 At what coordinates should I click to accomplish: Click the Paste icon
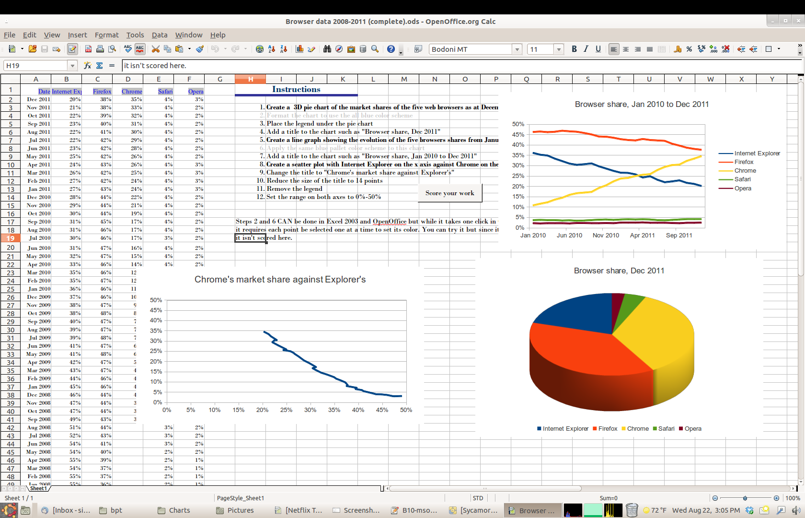(x=180, y=49)
